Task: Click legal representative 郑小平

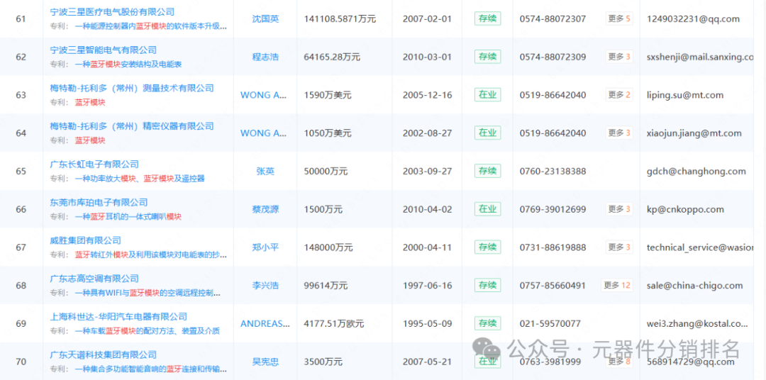Action: (x=265, y=247)
